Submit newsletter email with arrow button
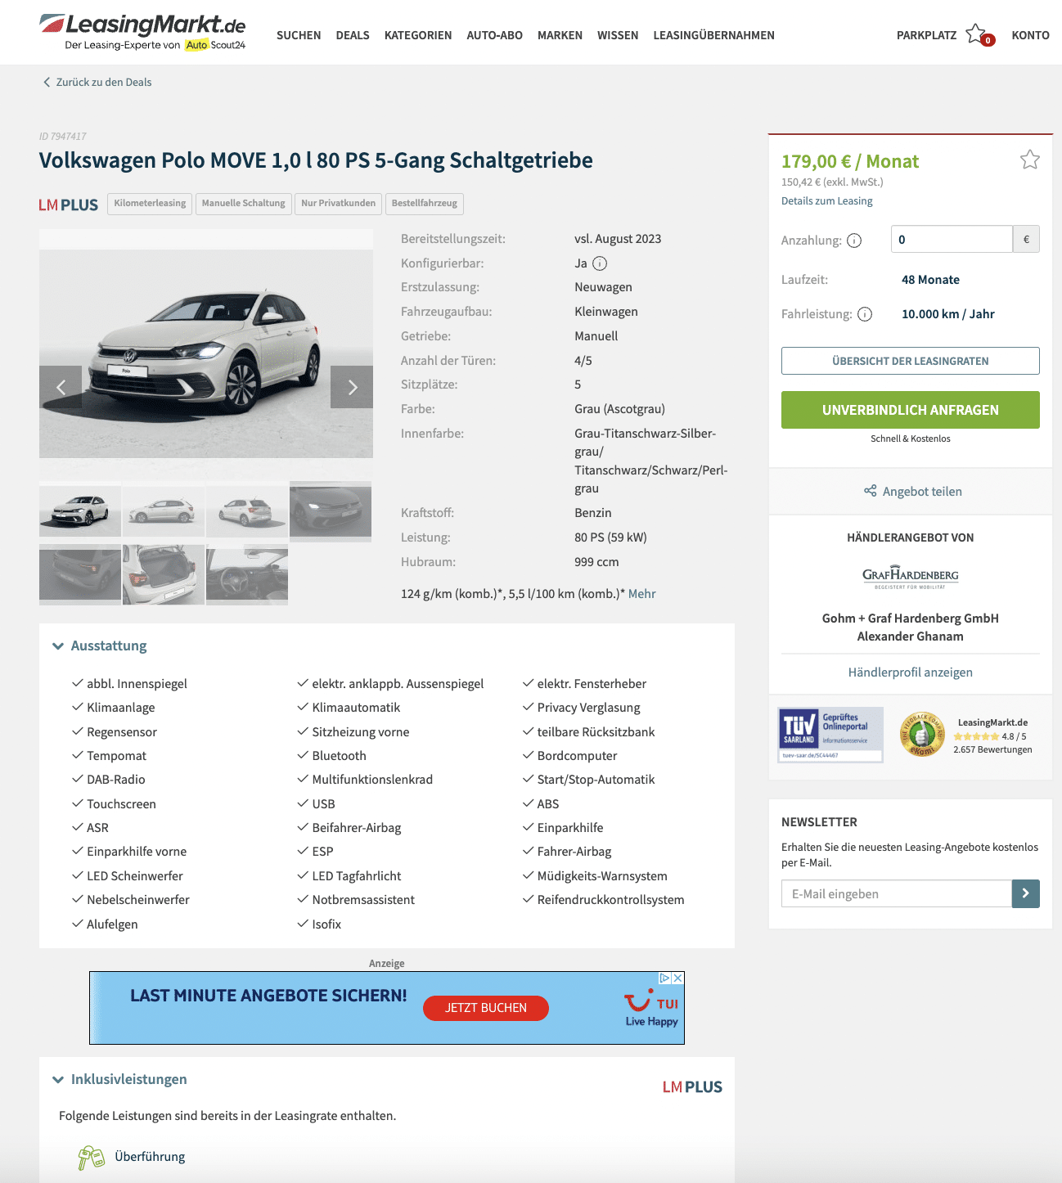The width and height of the screenshot is (1062, 1183). tap(1025, 893)
